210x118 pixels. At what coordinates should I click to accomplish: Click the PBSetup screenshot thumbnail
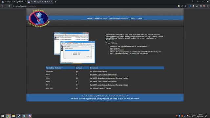pos(74,48)
